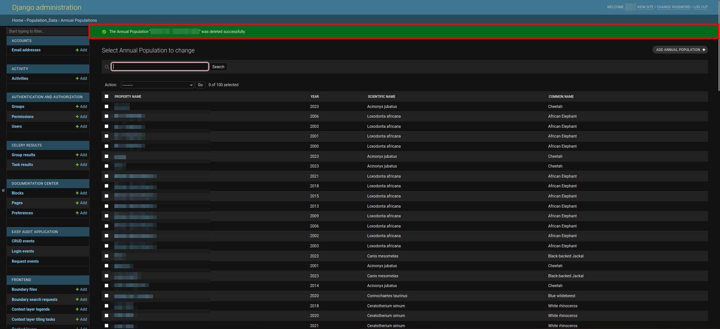Open the Users model link

tap(16, 127)
